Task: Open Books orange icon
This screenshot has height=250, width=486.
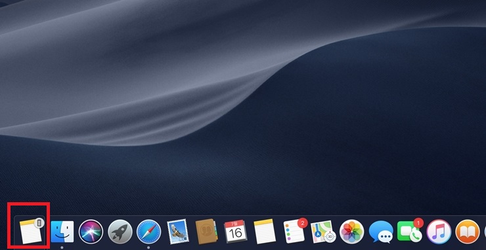Action: pyautogui.click(x=468, y=232)
